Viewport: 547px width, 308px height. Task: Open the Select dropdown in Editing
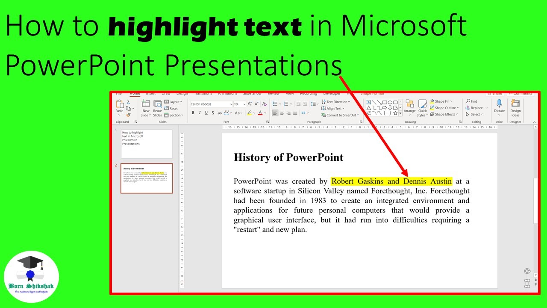coord(474,115)
